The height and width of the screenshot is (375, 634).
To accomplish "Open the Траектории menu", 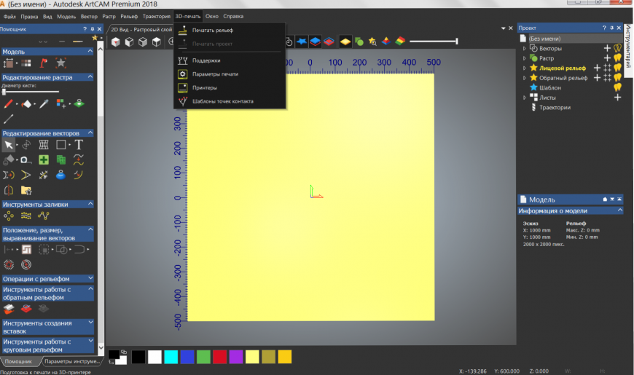I will pos(157,17).
